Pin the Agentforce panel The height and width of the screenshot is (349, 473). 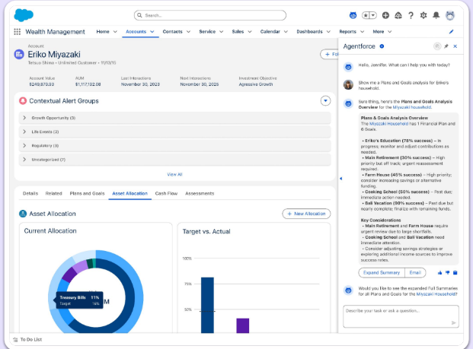446,46
